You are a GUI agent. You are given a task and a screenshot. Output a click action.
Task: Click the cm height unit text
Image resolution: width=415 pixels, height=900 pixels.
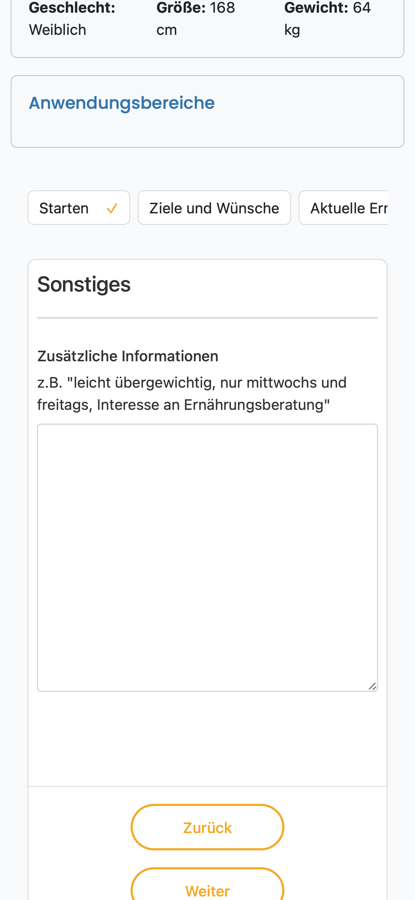167,30
